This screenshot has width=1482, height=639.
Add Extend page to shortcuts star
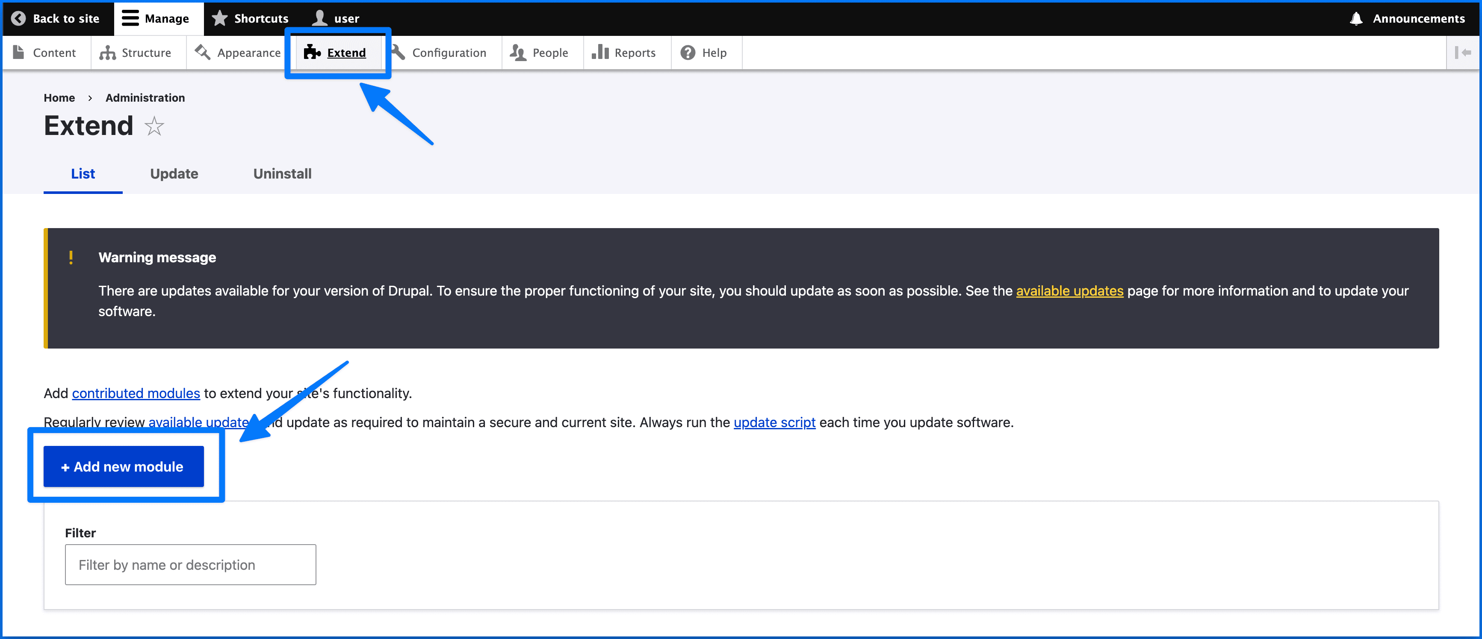pos(154,126)
